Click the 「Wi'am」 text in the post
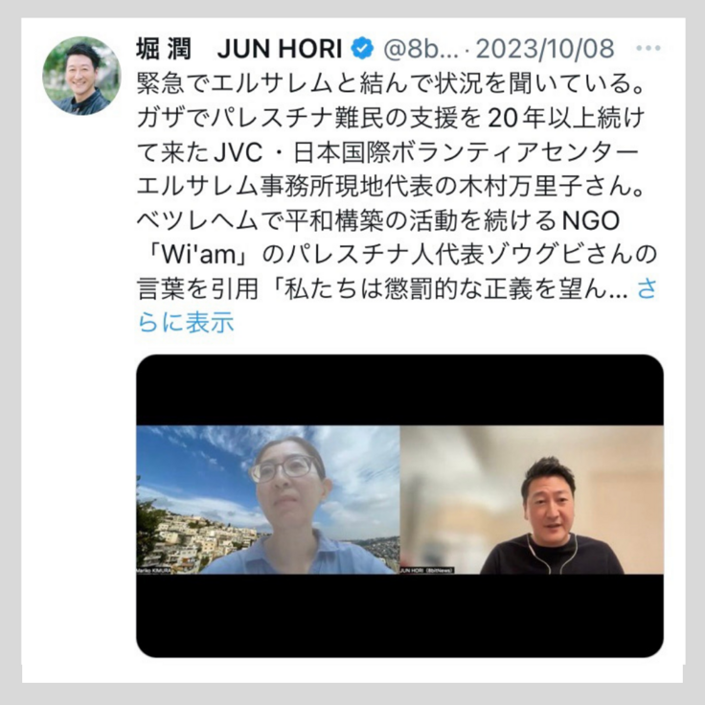Image resolution: width=705 pixels, height=705 pixels. [198, 255]
